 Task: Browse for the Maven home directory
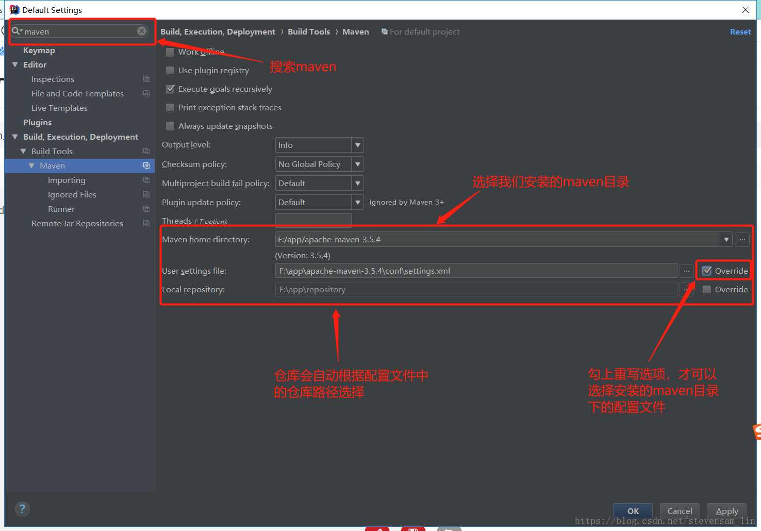pos(742,239)
